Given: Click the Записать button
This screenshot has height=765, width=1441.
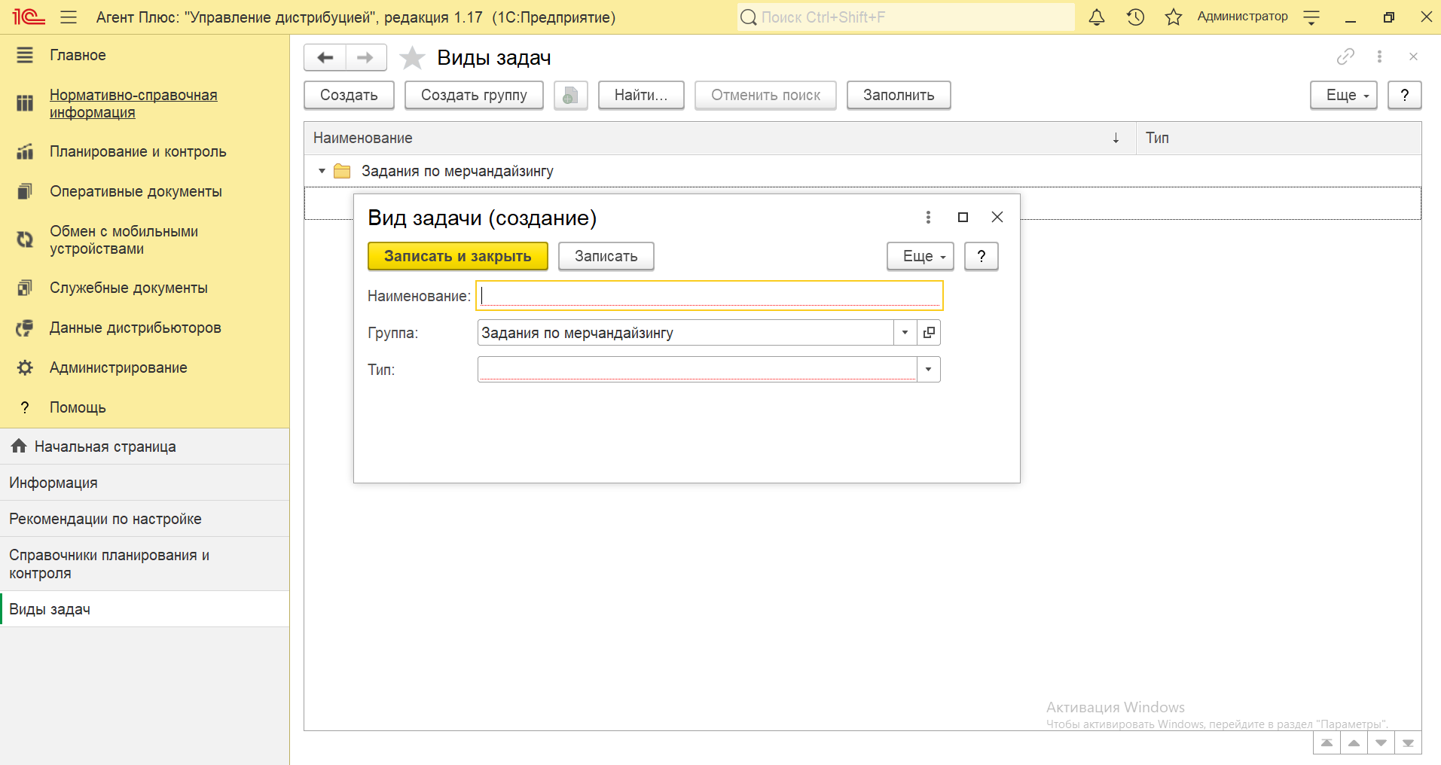Looking at the screenshot, I should pyautogui.click(x=606, y=256).
